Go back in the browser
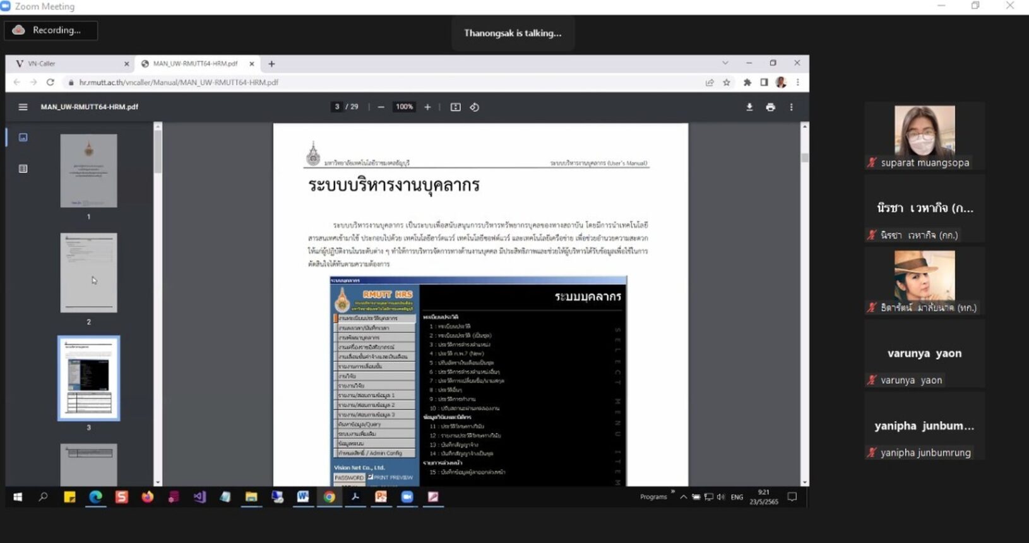This screenshot has width=1029, height=543. click(17, 82)
